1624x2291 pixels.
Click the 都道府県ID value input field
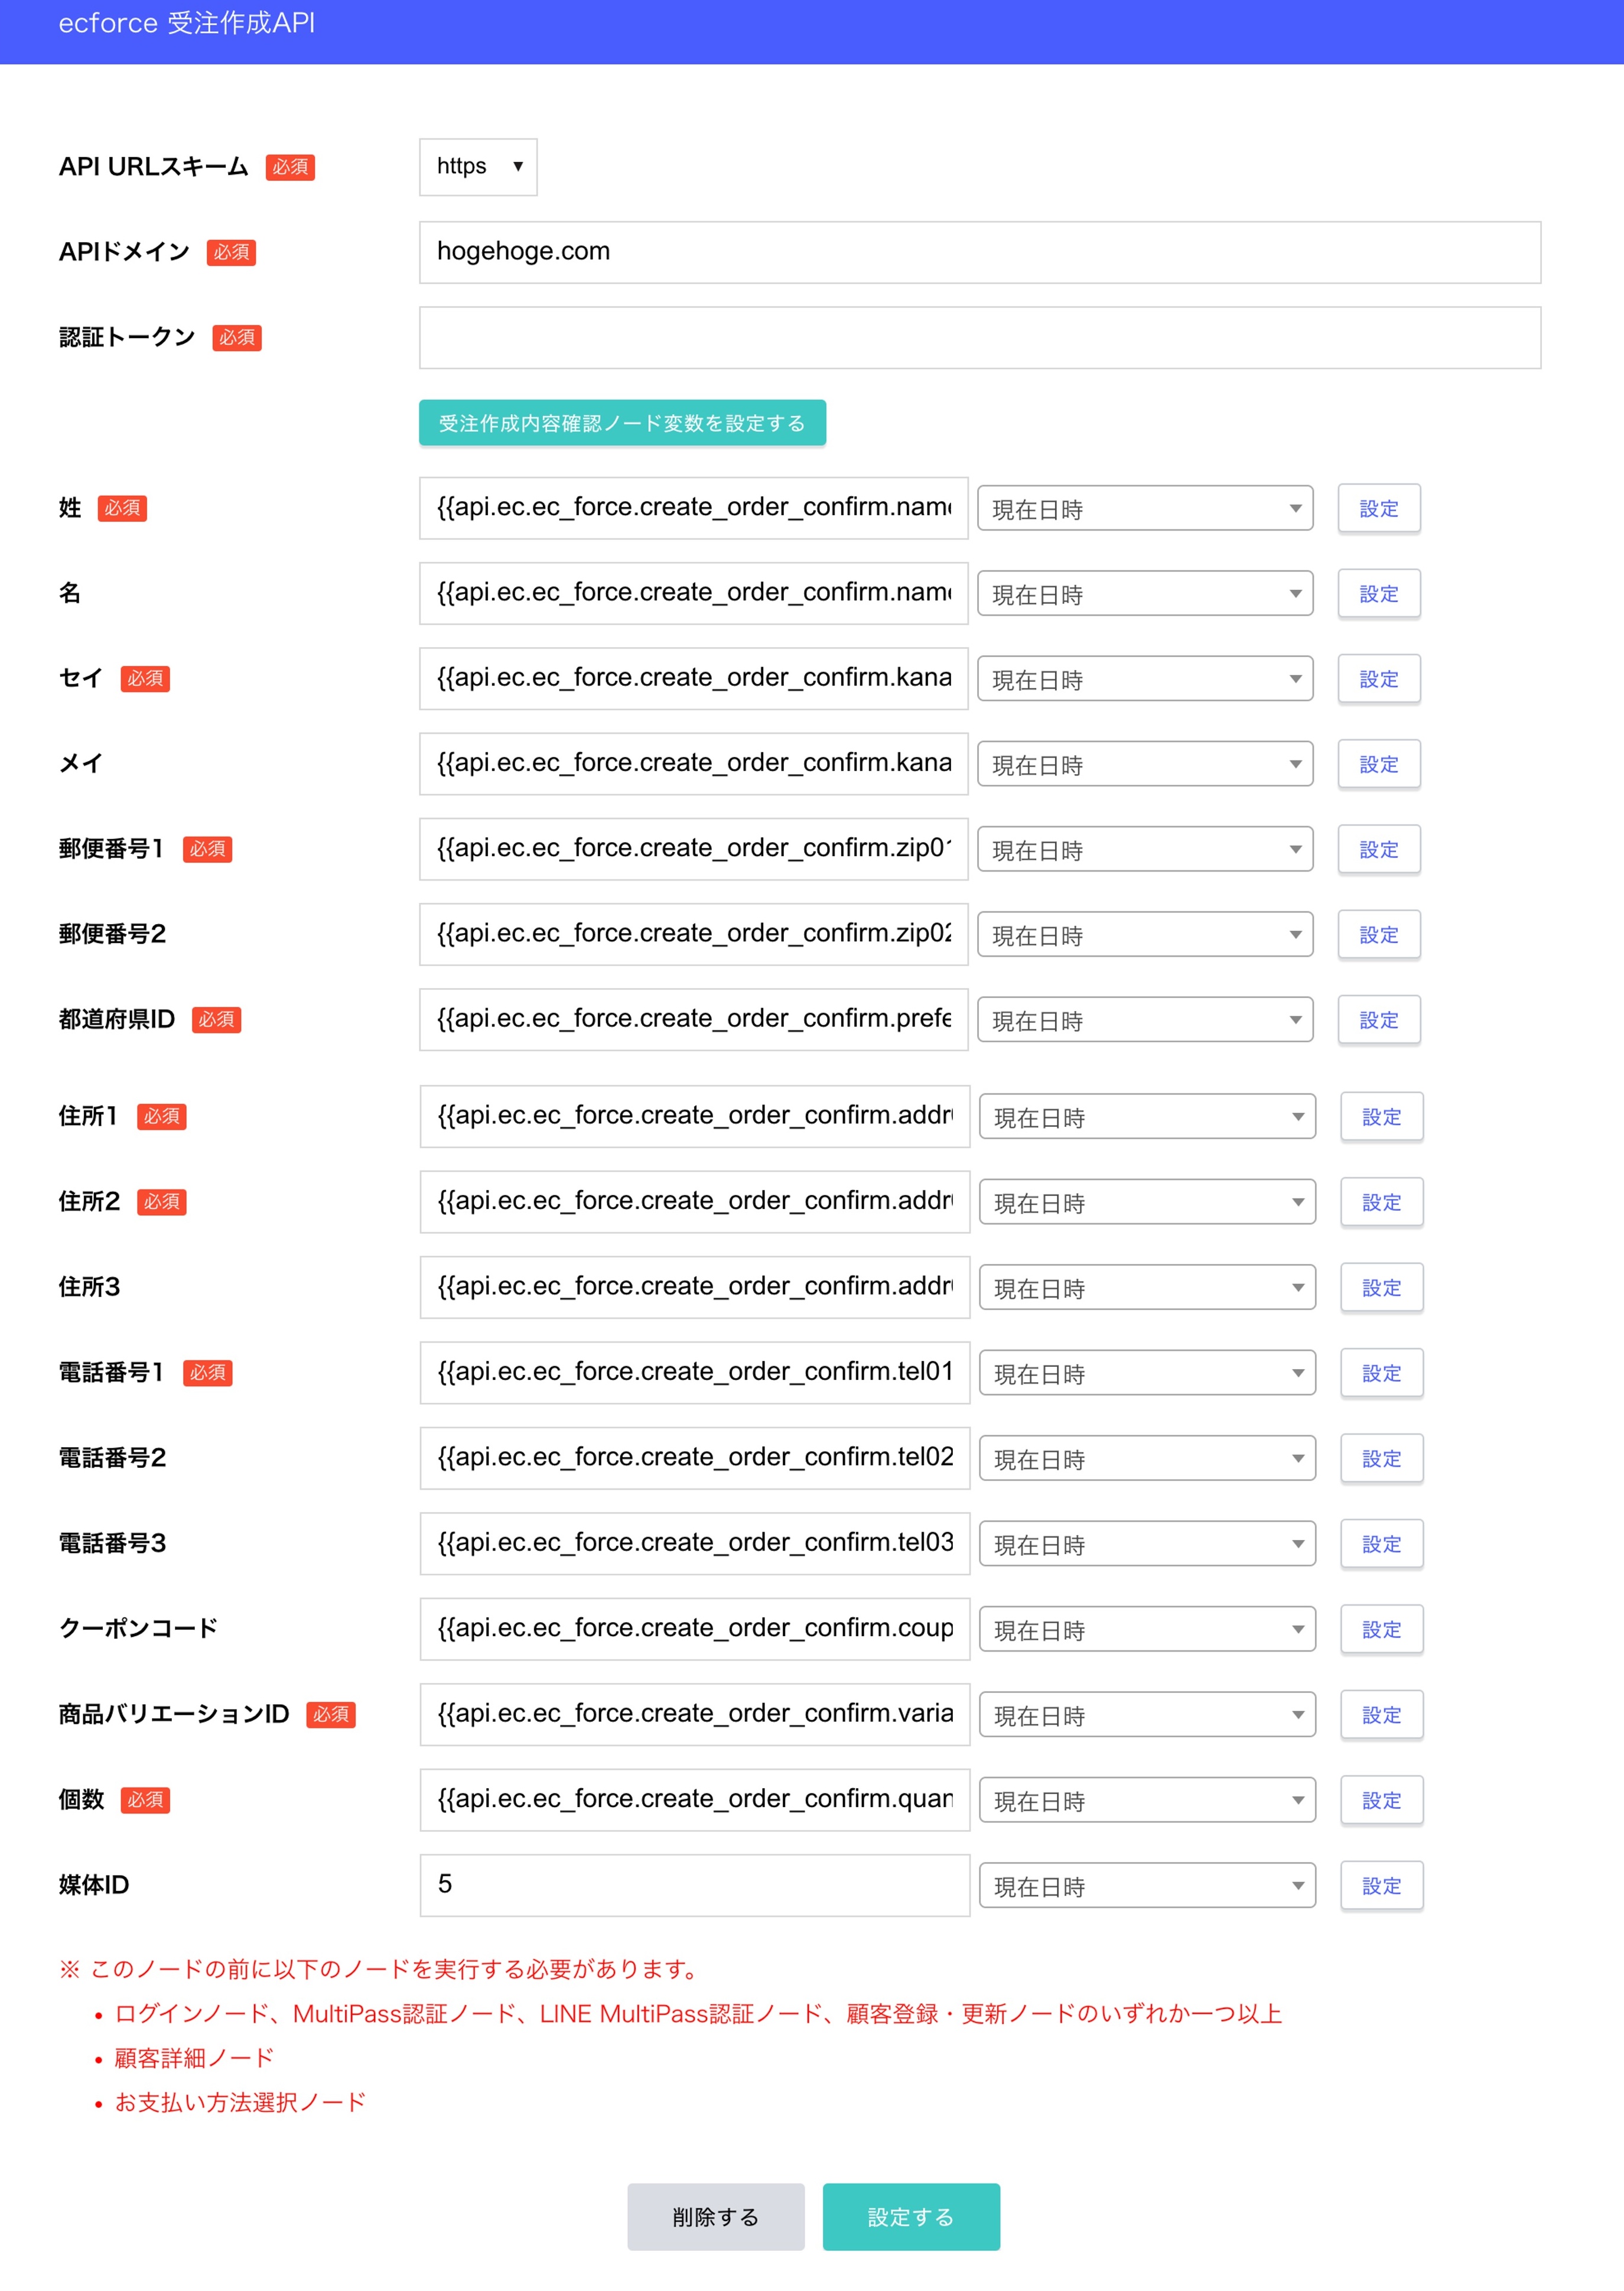tap(694, 1019)
